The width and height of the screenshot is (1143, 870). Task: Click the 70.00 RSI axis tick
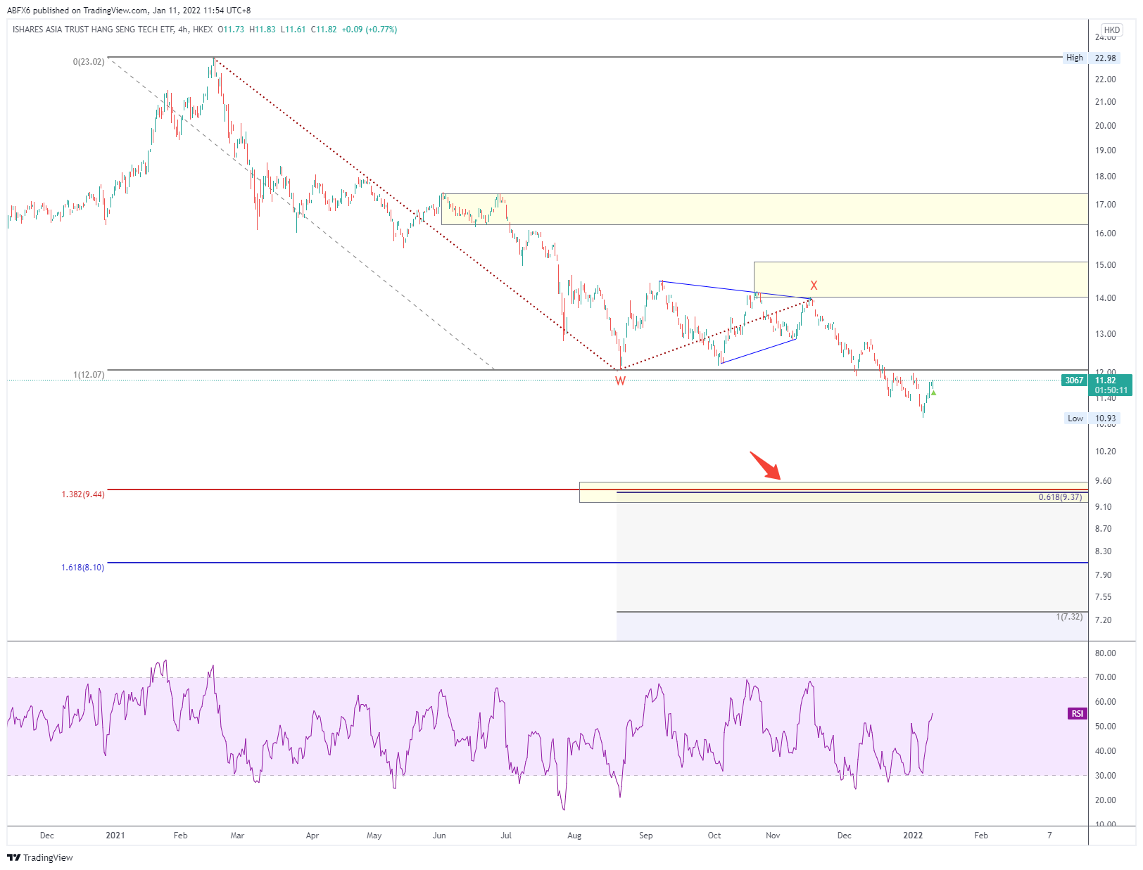click(1106, 677)
